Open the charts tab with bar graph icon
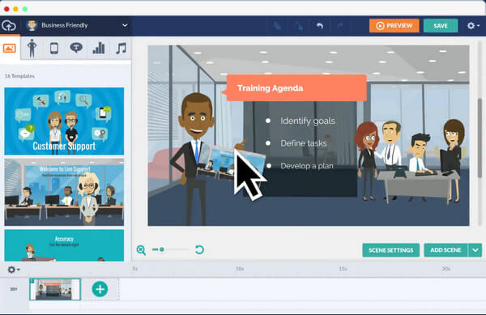This screenshot has width=486, height=315. click(x=99, y=48)
